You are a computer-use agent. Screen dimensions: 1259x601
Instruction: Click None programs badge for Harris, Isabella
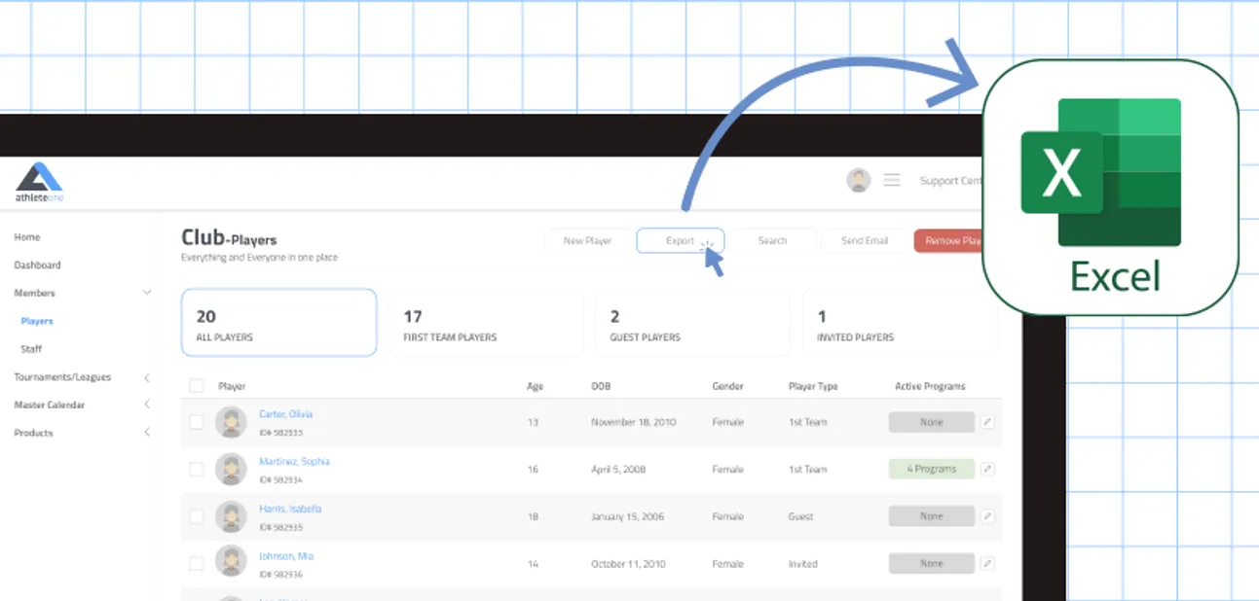931,516
